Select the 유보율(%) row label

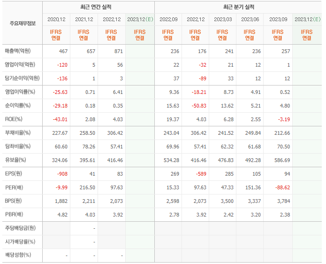click(15, 160)
